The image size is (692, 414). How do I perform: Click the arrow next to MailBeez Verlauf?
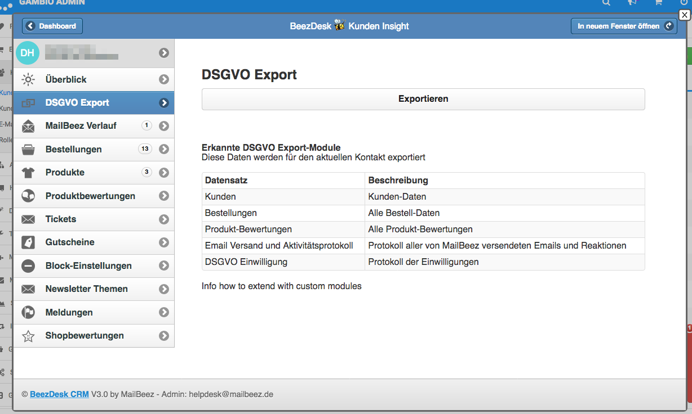pos(164,126)
